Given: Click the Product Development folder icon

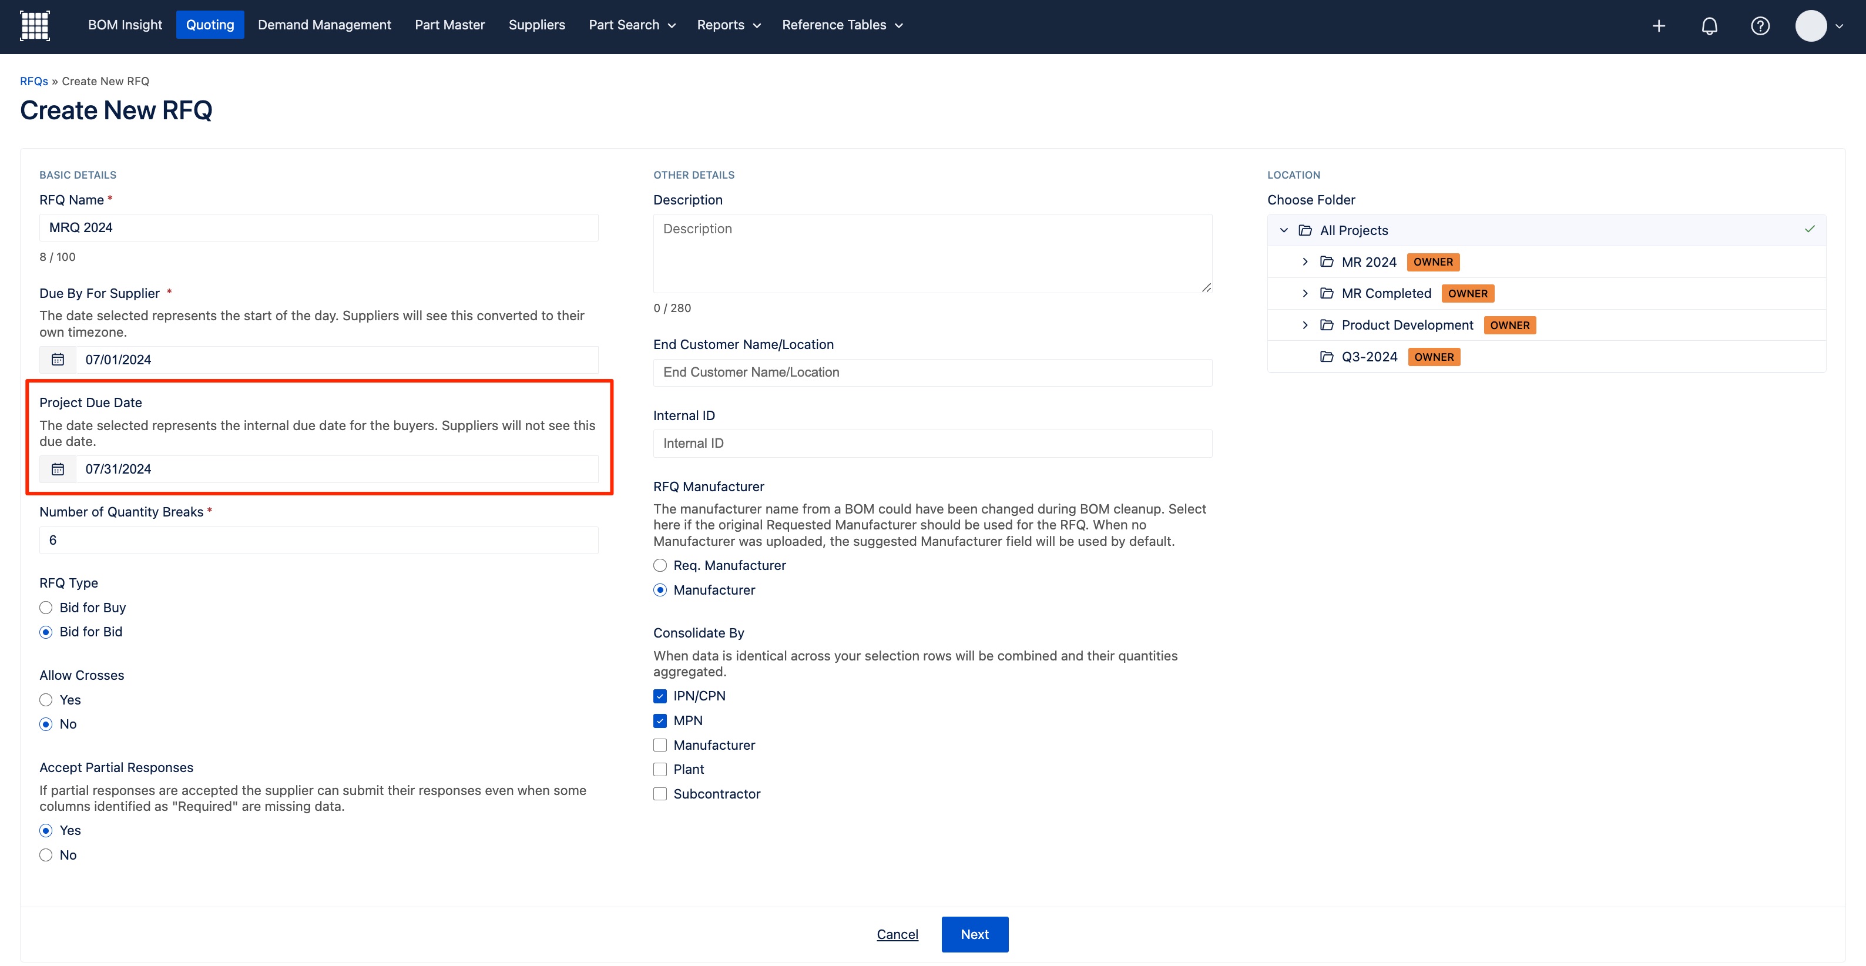Looking at the screenshot, I should 1327,325.
